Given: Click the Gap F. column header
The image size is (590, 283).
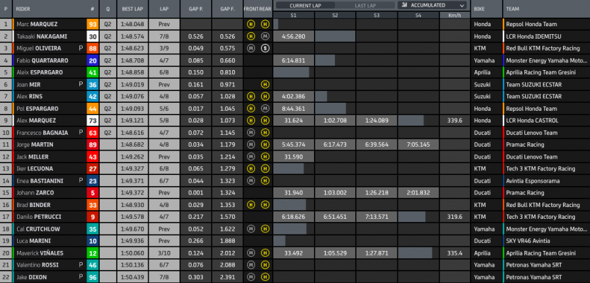Looking at the screenshot, I should [x=227, y=10].
